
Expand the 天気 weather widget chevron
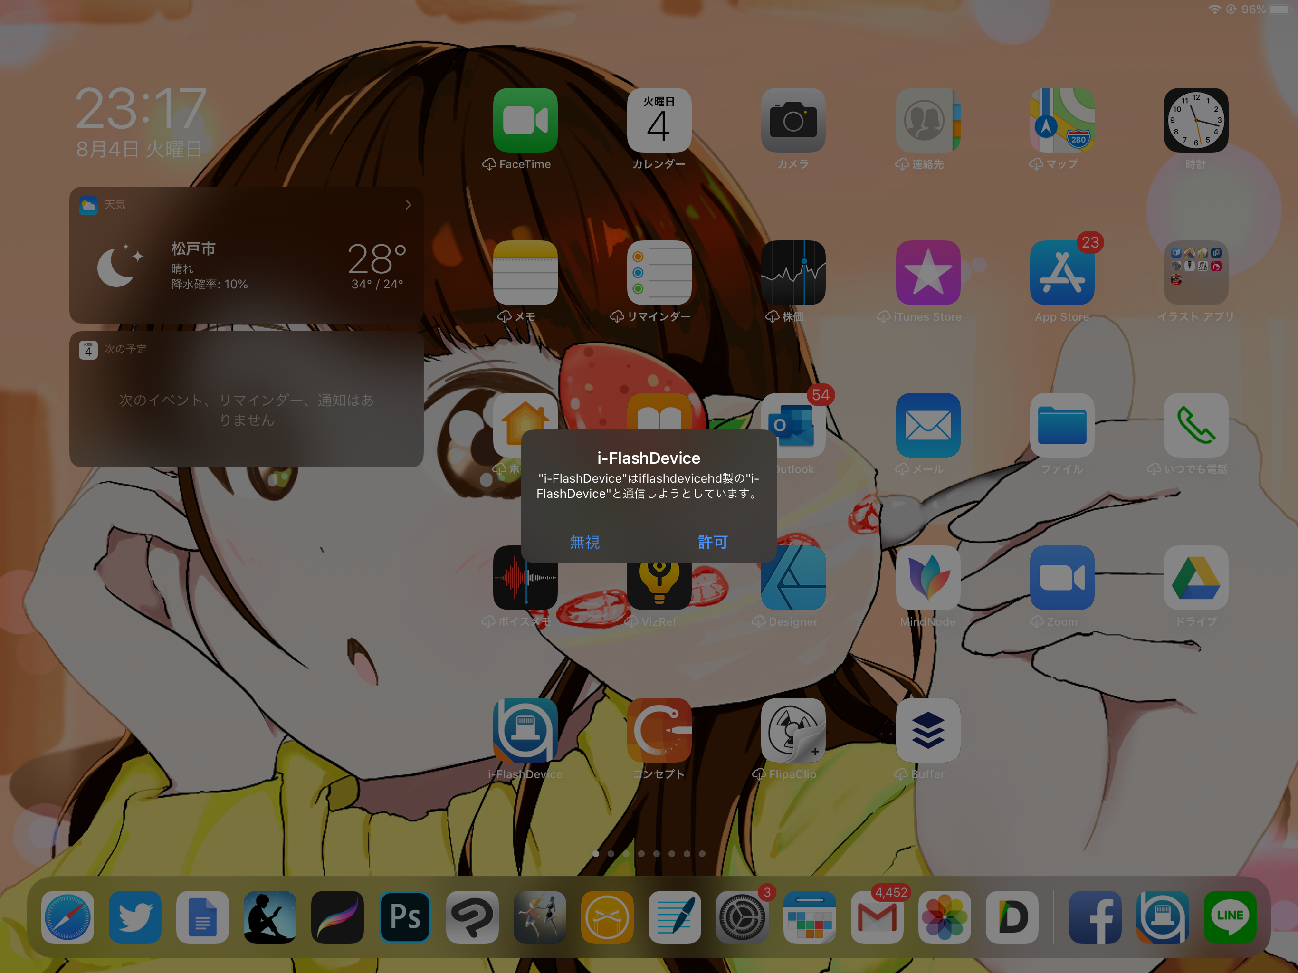coord(409,205)
